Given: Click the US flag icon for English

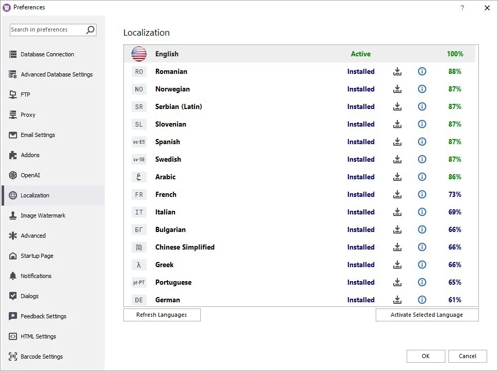Looking at the screenshot, I should tap(139, 54).
